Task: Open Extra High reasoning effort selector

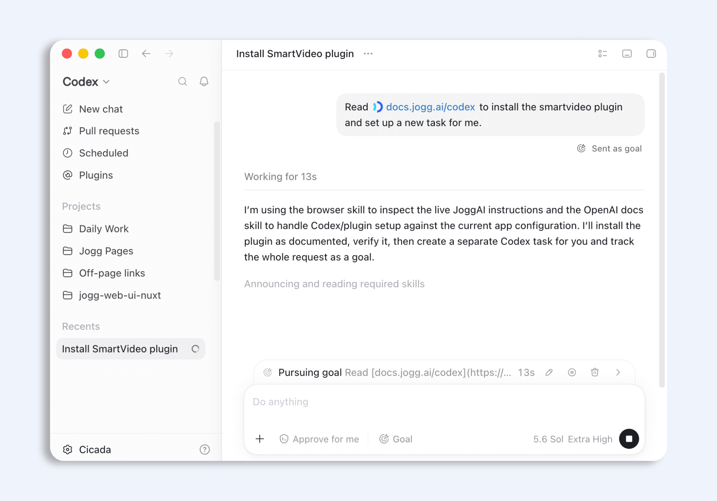Action: (x=590, y=439)
